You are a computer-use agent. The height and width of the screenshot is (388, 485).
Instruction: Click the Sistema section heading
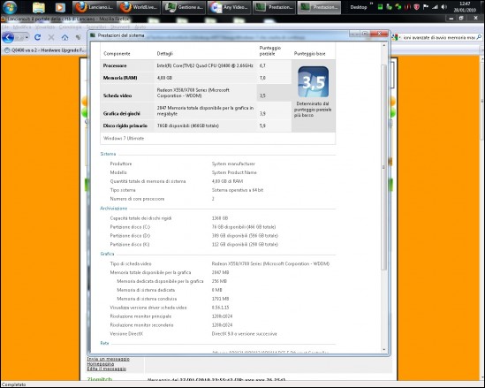point(108,154)
